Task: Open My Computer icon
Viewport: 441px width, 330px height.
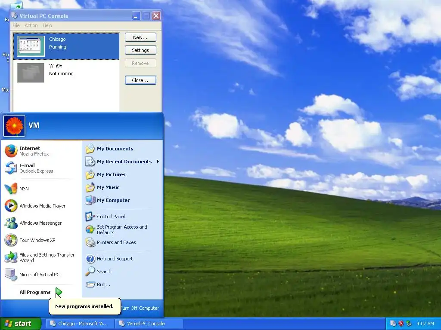Action: pyautogui.click(x=90, y=200)
